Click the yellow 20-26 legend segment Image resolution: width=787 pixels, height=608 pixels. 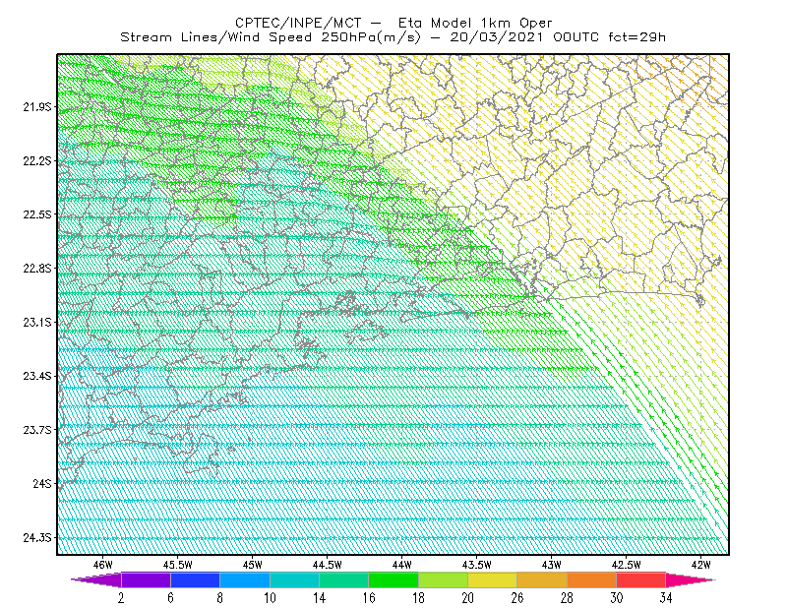[x=493, y=579]
